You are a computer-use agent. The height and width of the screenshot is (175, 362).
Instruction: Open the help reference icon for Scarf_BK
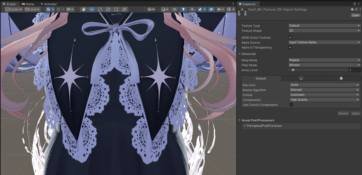coord(352,9)
